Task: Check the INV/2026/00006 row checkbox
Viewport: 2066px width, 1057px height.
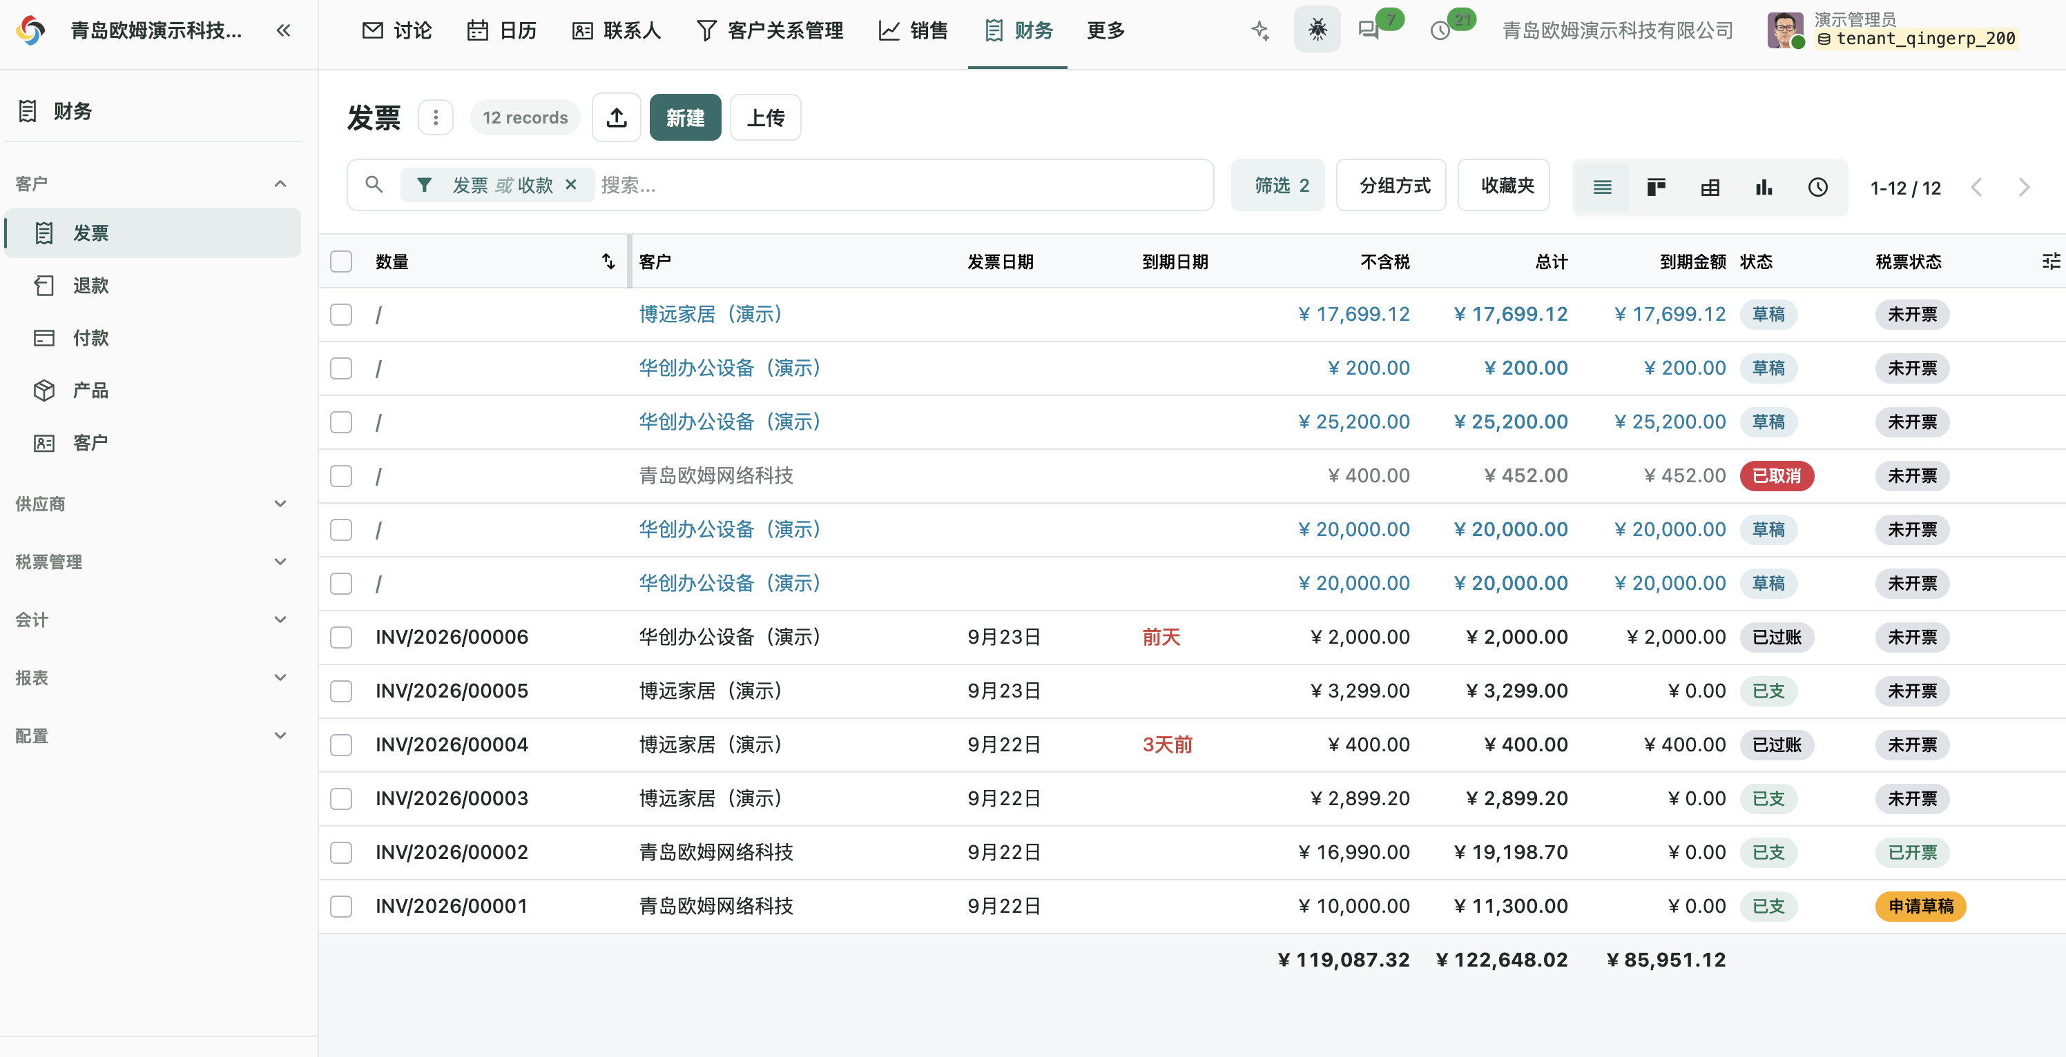Action: tap(341, 637)
